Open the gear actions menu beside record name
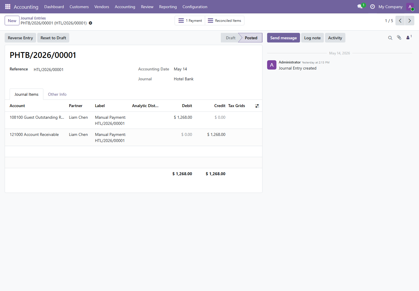The width and height of the screenshot is (419, 291). pyautogui.click(x=90, y=23)
